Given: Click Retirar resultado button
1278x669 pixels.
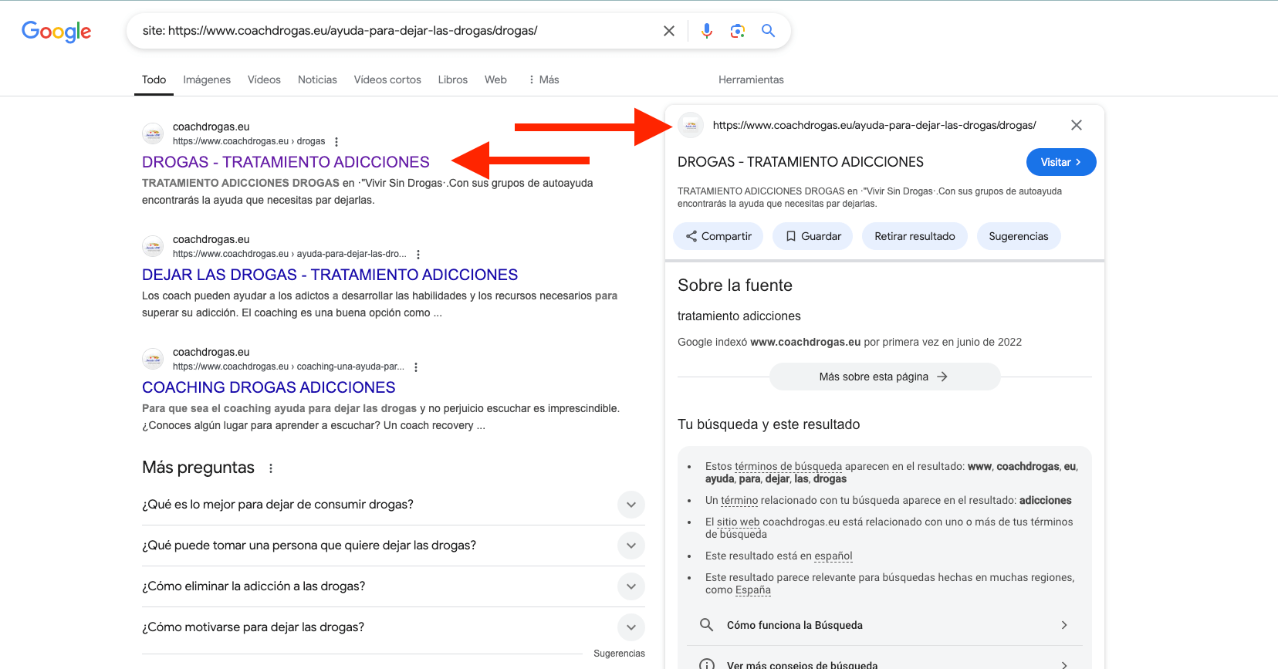Looking at the screenshot, I should click(x=915, y=236).
